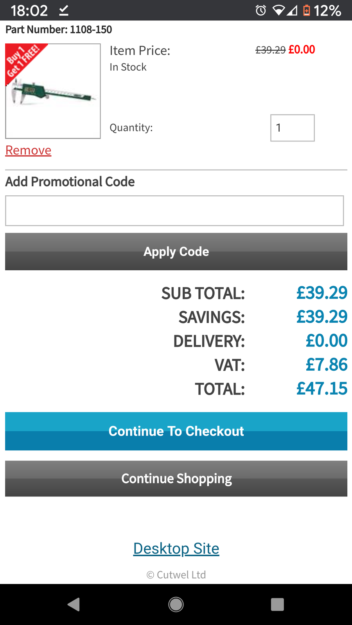This screenshot has height=625, width=352.
Task: Tap the Part Number 1108-150 text
Action: point(59,30)
